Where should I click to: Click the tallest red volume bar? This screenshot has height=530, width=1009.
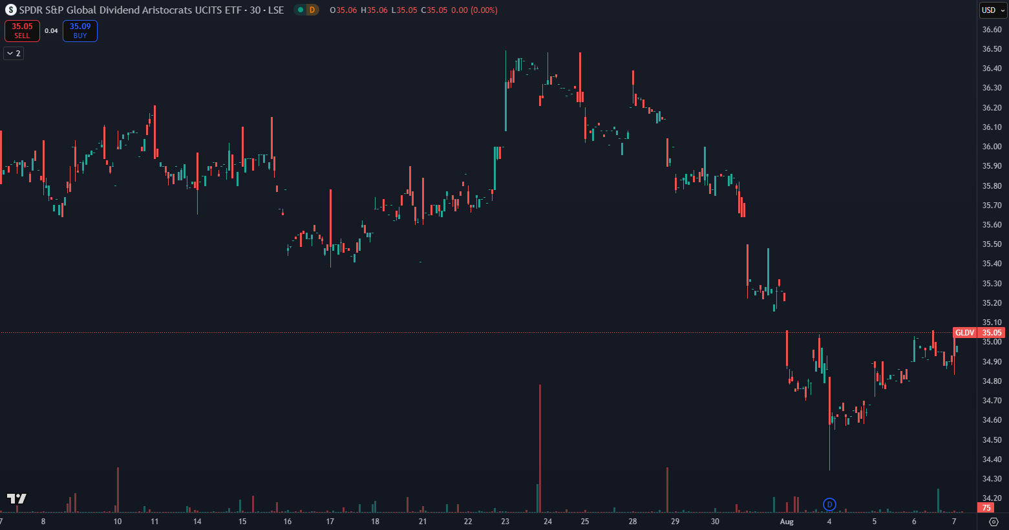click(x=540, y=449)
